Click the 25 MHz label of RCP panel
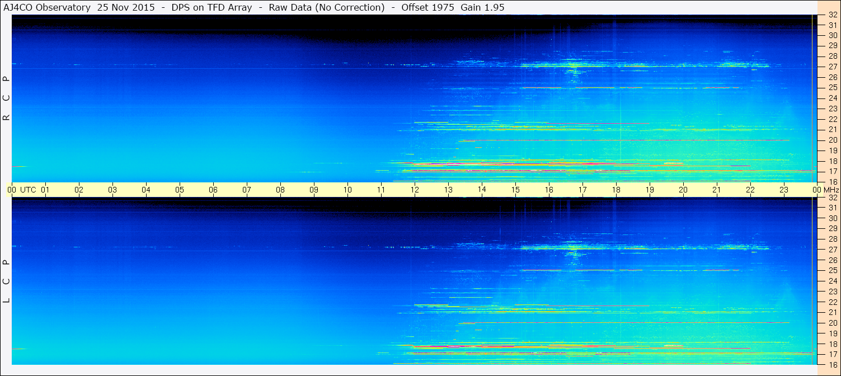841x376 pixels. [x=832, y=88]
